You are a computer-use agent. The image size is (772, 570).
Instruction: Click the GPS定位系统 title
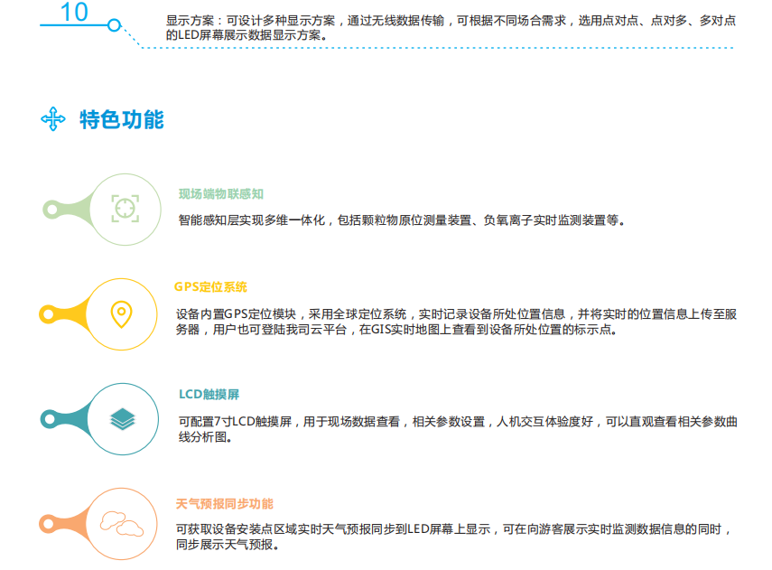(x=210, y=286)
